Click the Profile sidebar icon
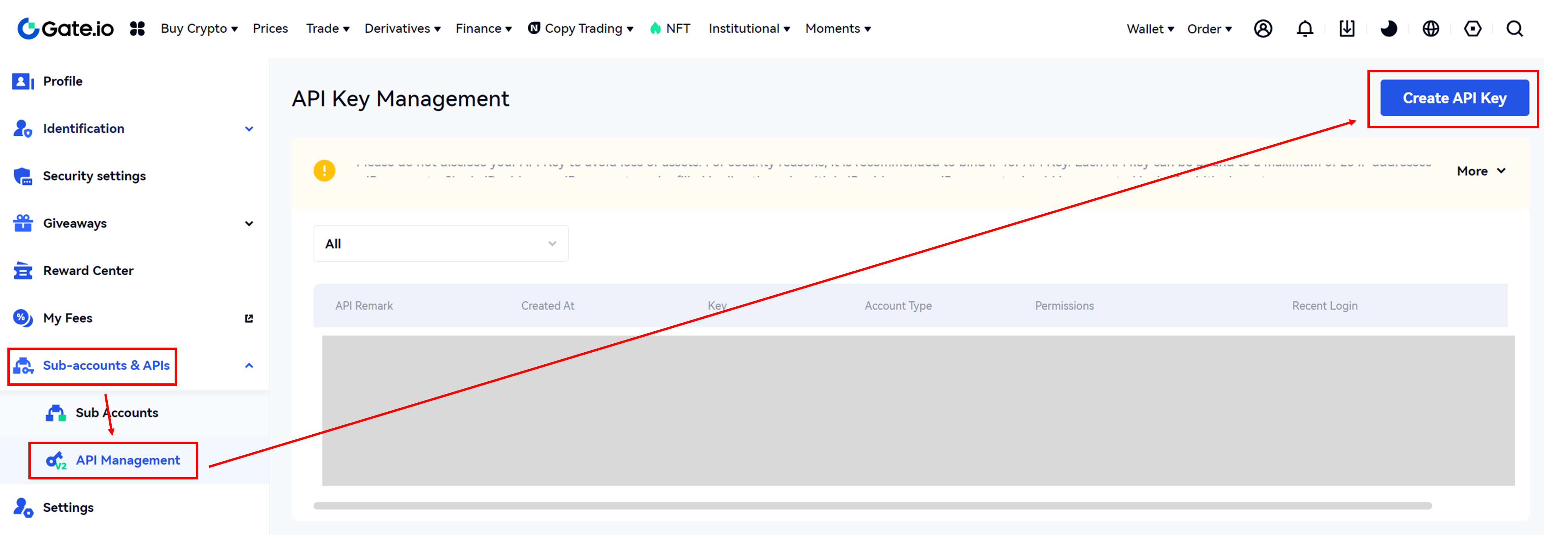 tap(23, 81)
